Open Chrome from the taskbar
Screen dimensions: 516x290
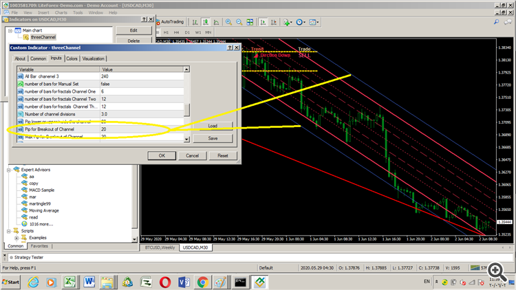click(x=202, y=282)
